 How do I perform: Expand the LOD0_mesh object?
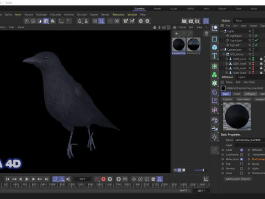(x=227, y=59)
